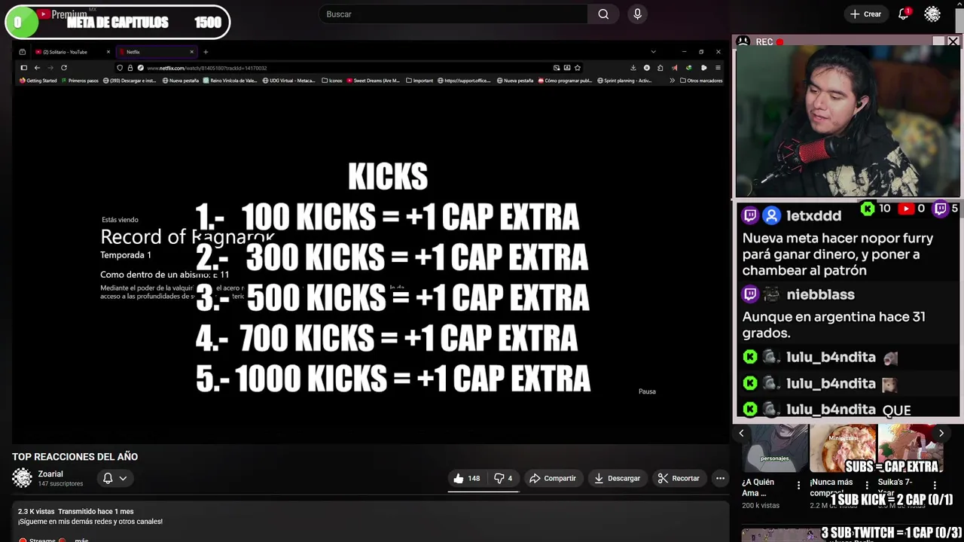Screen dimensions: 964x542
Task: Click the Crear button
Action: pyautogui.click(x=865, y=14)
